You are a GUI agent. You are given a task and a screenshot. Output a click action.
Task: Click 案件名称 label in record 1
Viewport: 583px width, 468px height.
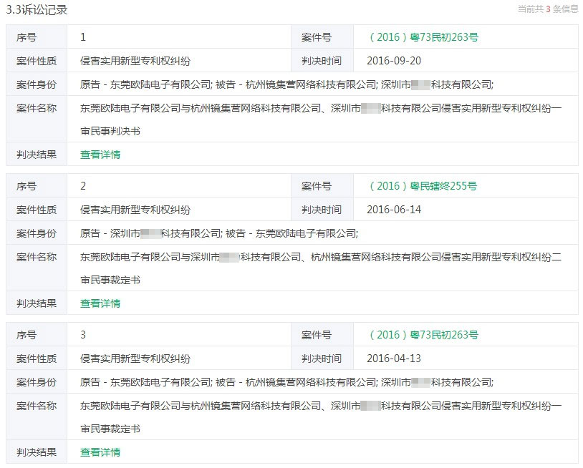[x=37, y=109]
